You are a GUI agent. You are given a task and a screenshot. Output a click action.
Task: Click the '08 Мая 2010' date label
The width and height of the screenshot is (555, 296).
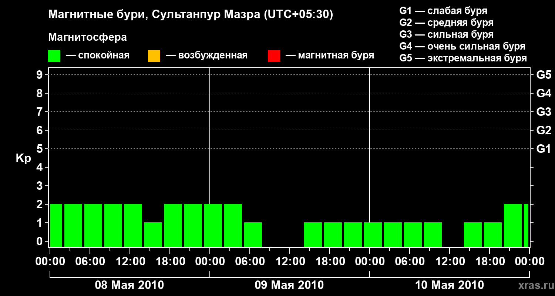click(x=129, y=285)
